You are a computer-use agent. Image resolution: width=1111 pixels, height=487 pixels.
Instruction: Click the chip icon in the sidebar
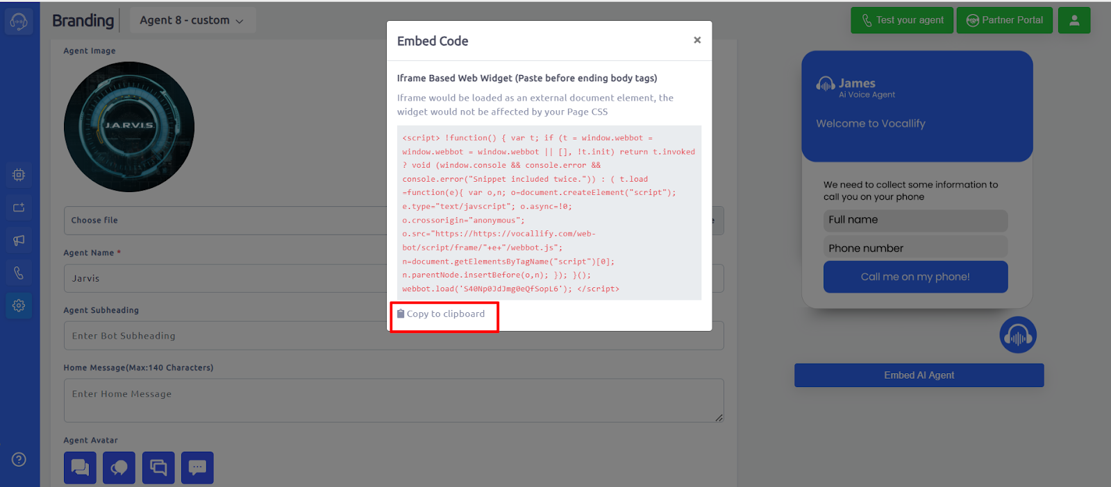[19, 175]
